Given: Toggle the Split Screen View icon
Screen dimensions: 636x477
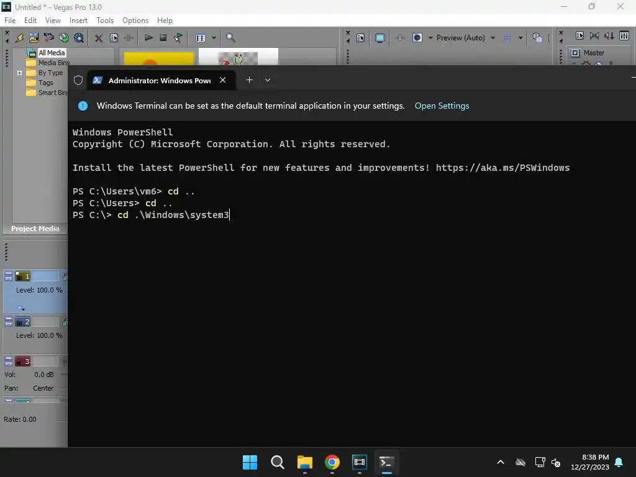Looking at the screenshot, I should click(x=417, y=38).
